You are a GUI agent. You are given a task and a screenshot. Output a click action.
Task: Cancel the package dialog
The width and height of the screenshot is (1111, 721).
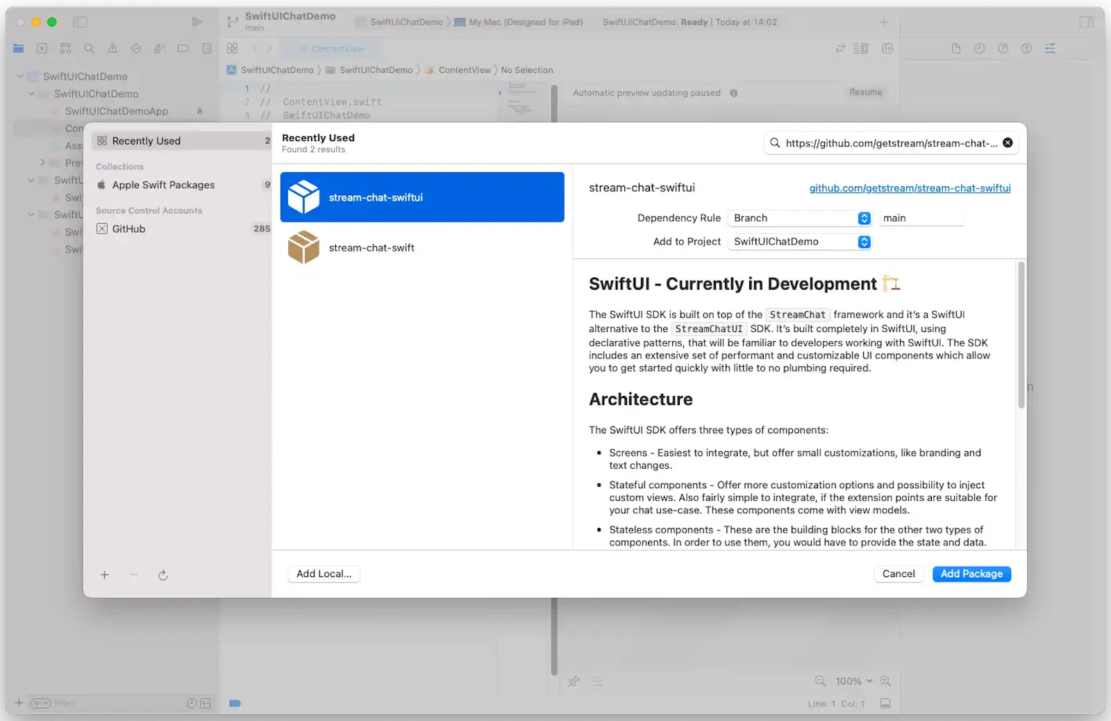click(x=899, y=574)
